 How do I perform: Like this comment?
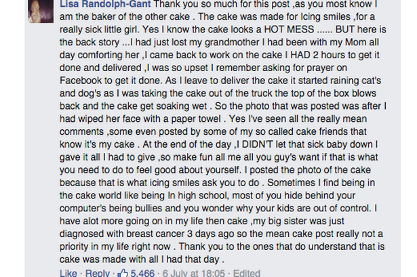(x=68, y=273)
